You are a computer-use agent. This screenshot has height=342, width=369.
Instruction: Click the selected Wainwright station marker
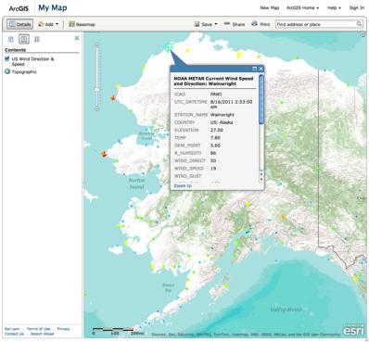click(168, 47)
